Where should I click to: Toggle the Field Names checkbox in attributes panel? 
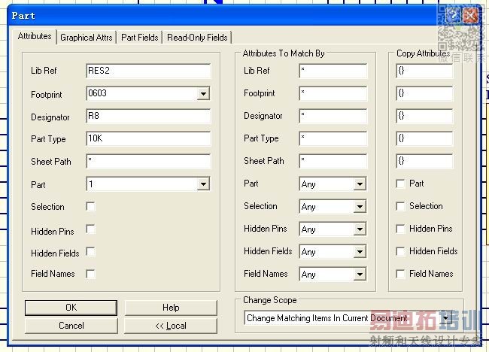coord(90,274)
